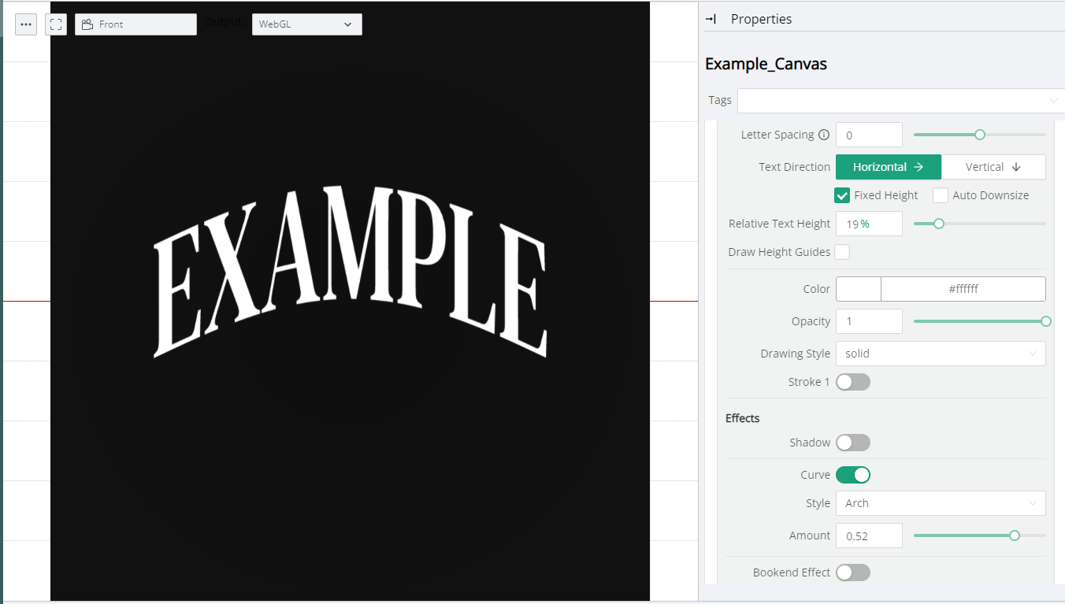Turn on the Stroke 1 toggle
This screenshot has width=1065, height=604.
tap(852, 382)
